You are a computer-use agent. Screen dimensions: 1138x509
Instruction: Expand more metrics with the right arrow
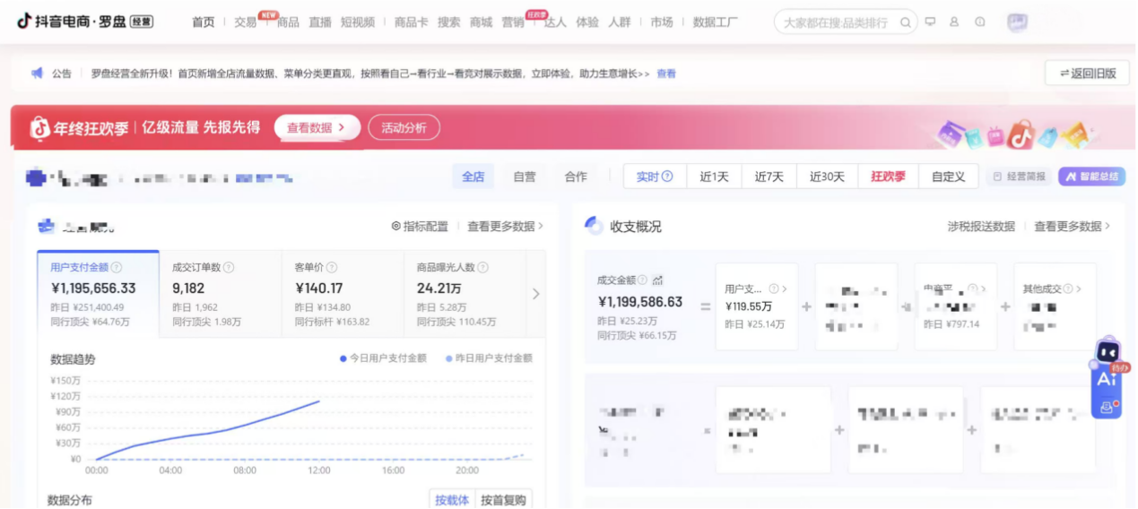536,294
